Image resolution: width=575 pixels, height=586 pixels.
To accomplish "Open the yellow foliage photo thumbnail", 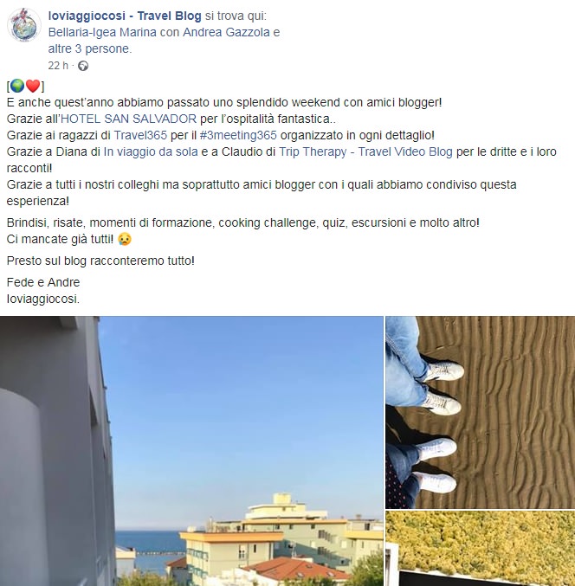I will 480,549.
